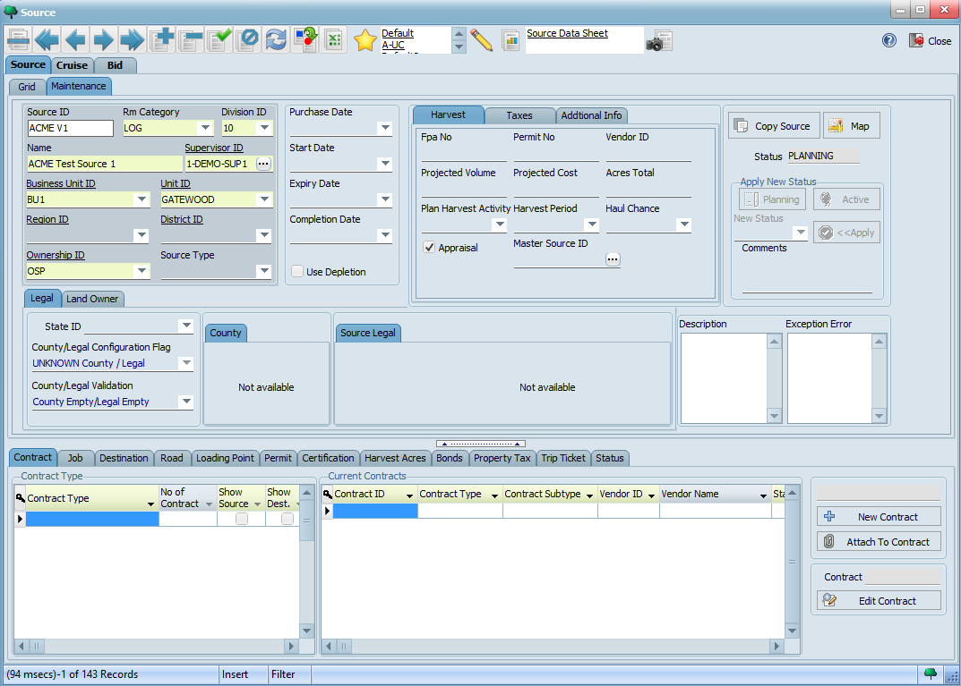This screenshot has height=686, width=961.
Task: Click the yellow star favorites icon
Action: tap(365, 40)
